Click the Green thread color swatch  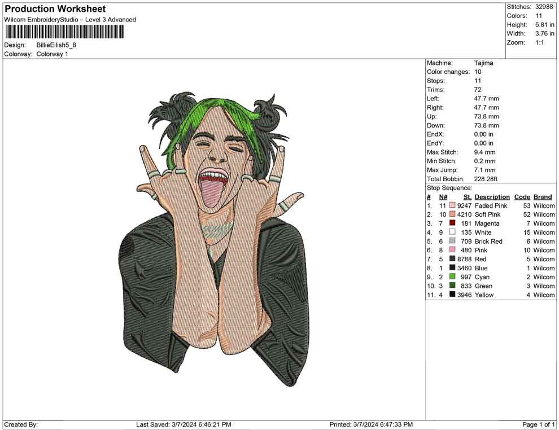tap(452, 286)
